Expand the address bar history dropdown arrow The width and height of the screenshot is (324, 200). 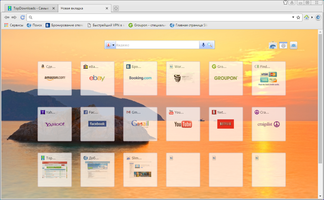click(x=293, y=17)
